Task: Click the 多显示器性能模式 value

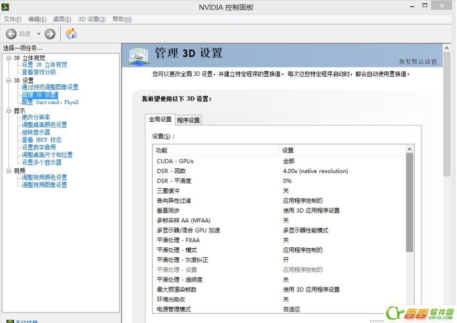Action: pos(305,230)
